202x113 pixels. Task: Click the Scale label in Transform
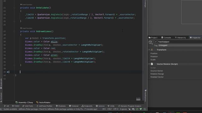click(x=153, y=60)
